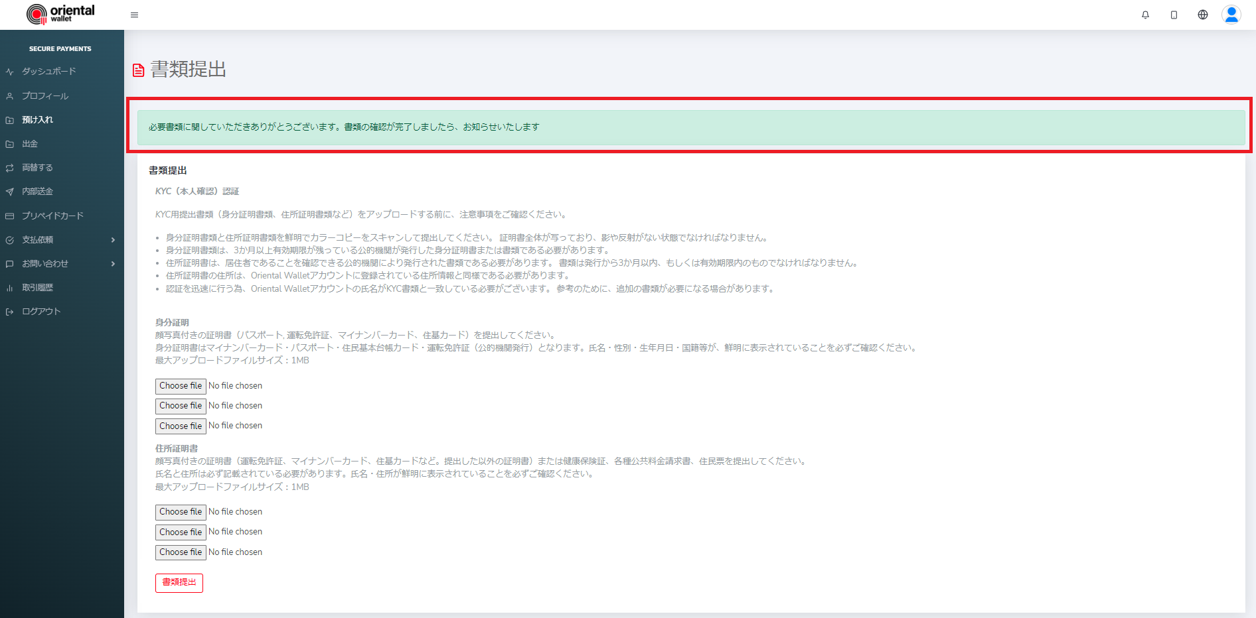1256x618 pixels.
Task: Click the 両替する exchange arrows icon
Action: point(9,168)
